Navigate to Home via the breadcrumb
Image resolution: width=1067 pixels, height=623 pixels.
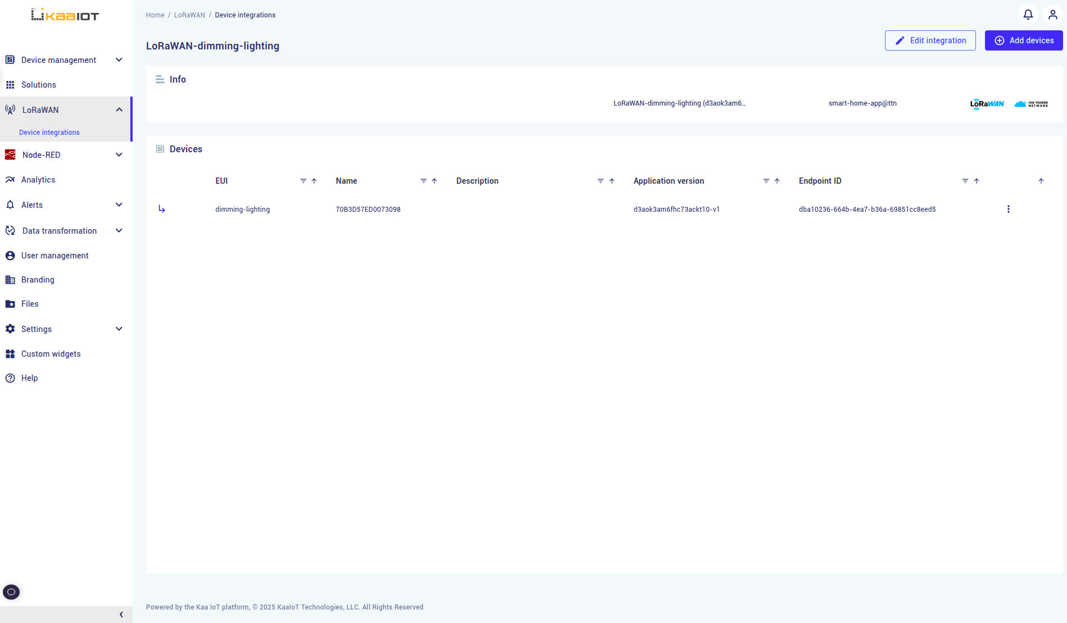point(155,15)
